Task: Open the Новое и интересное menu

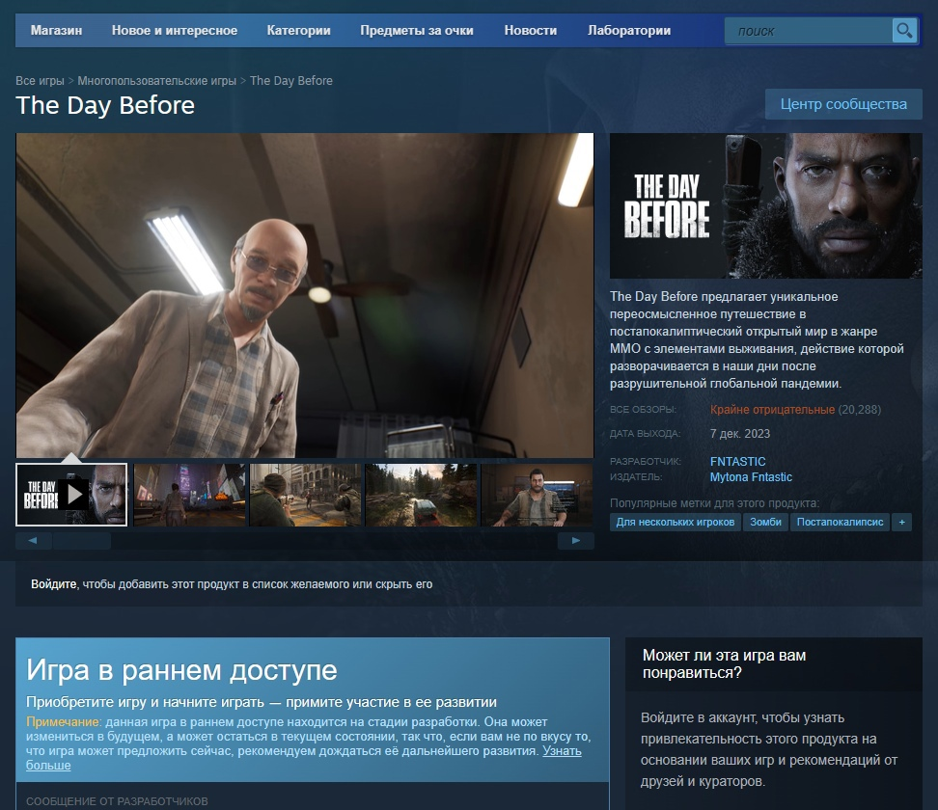Action: [175, 31]
